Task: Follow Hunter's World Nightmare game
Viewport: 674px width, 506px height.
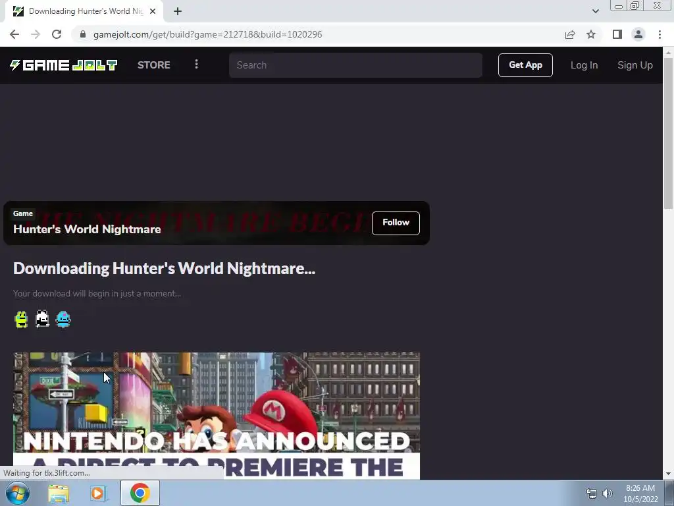Action: [x=396, y=223]
